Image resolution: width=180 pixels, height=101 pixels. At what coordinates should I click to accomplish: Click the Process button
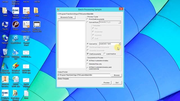point(106,82)
